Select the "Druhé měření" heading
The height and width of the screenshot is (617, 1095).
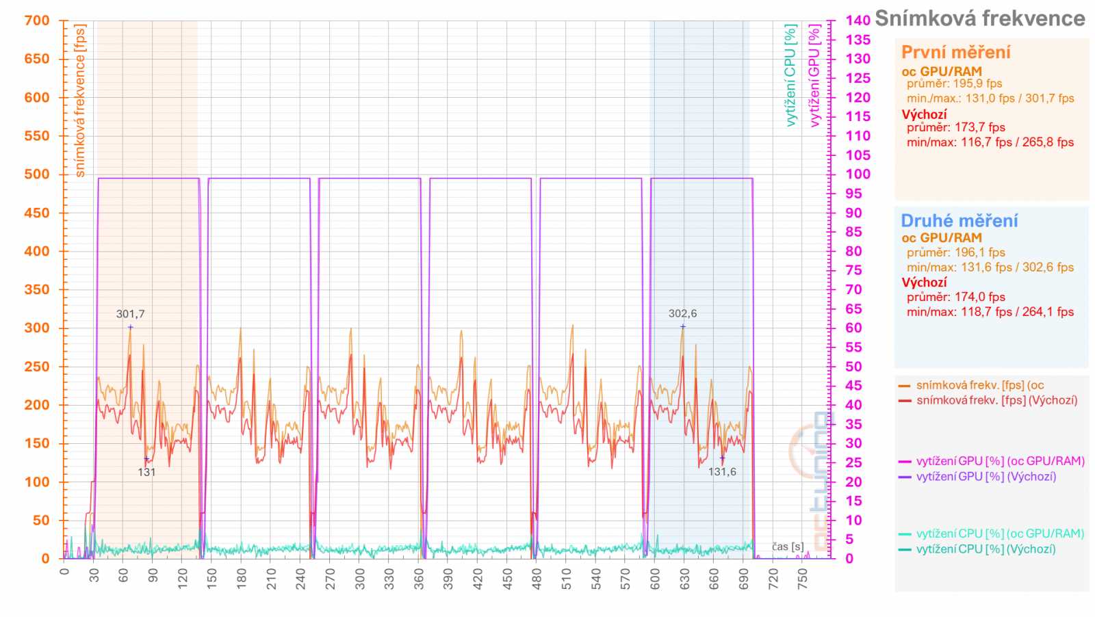tap(959, 221)
